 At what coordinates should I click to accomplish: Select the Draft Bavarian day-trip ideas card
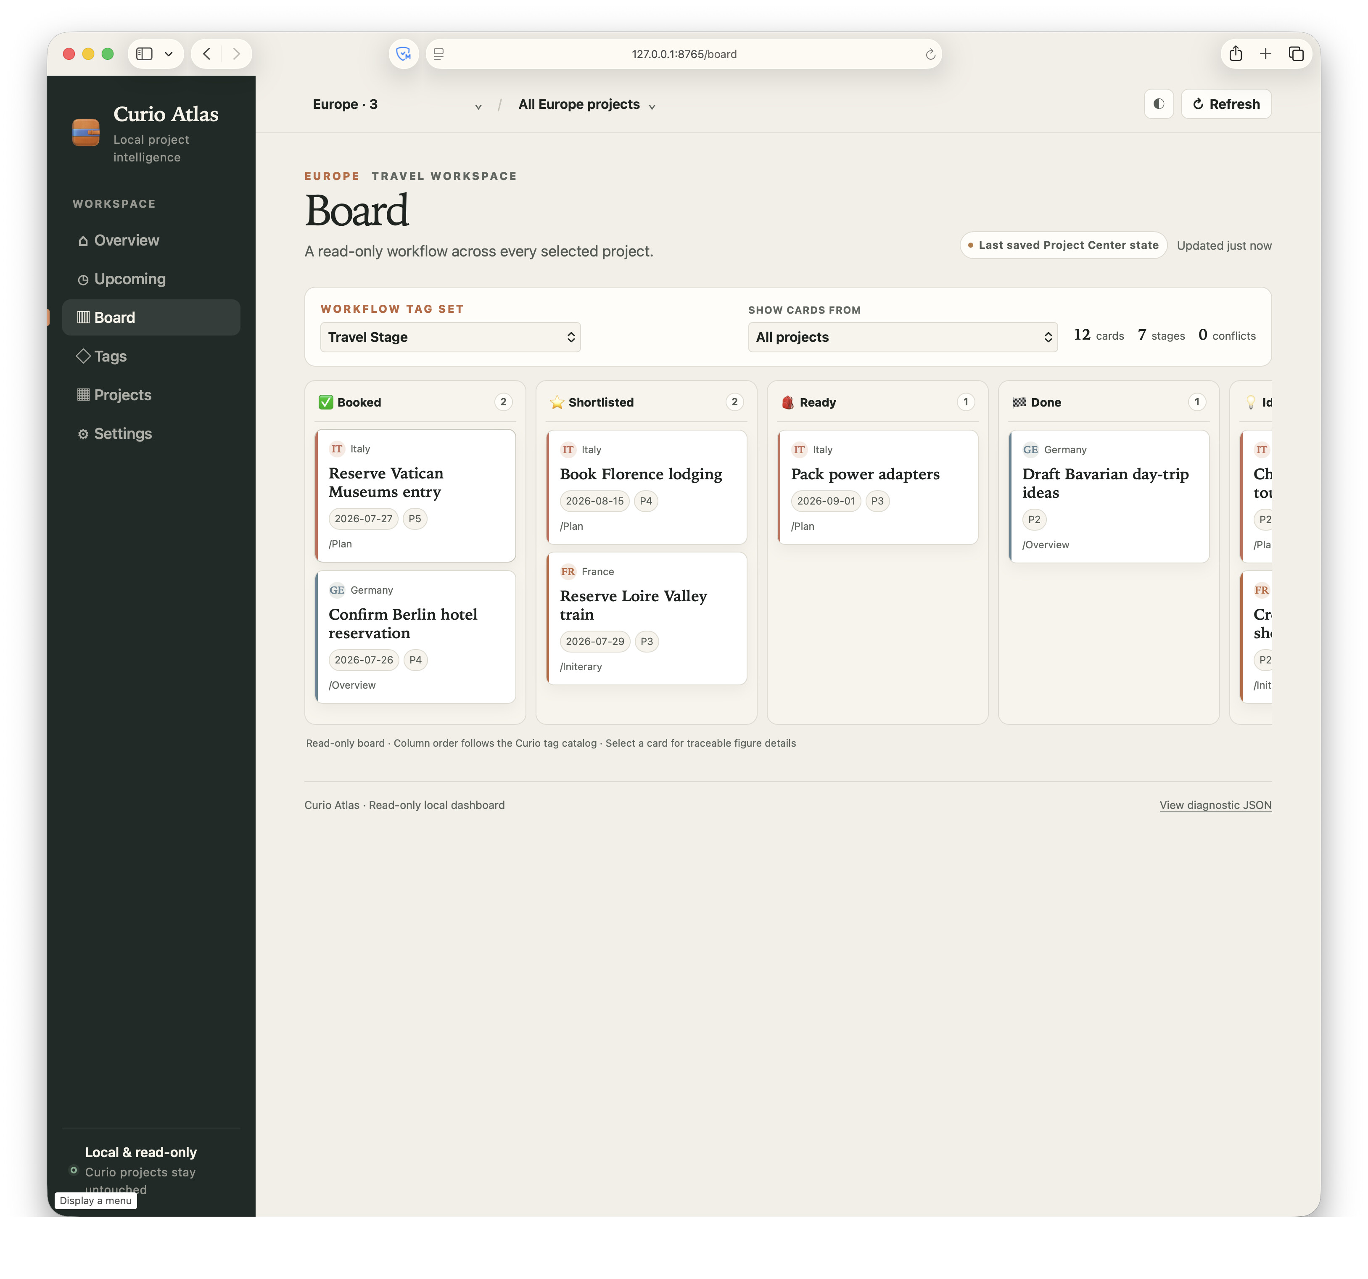1109,496
